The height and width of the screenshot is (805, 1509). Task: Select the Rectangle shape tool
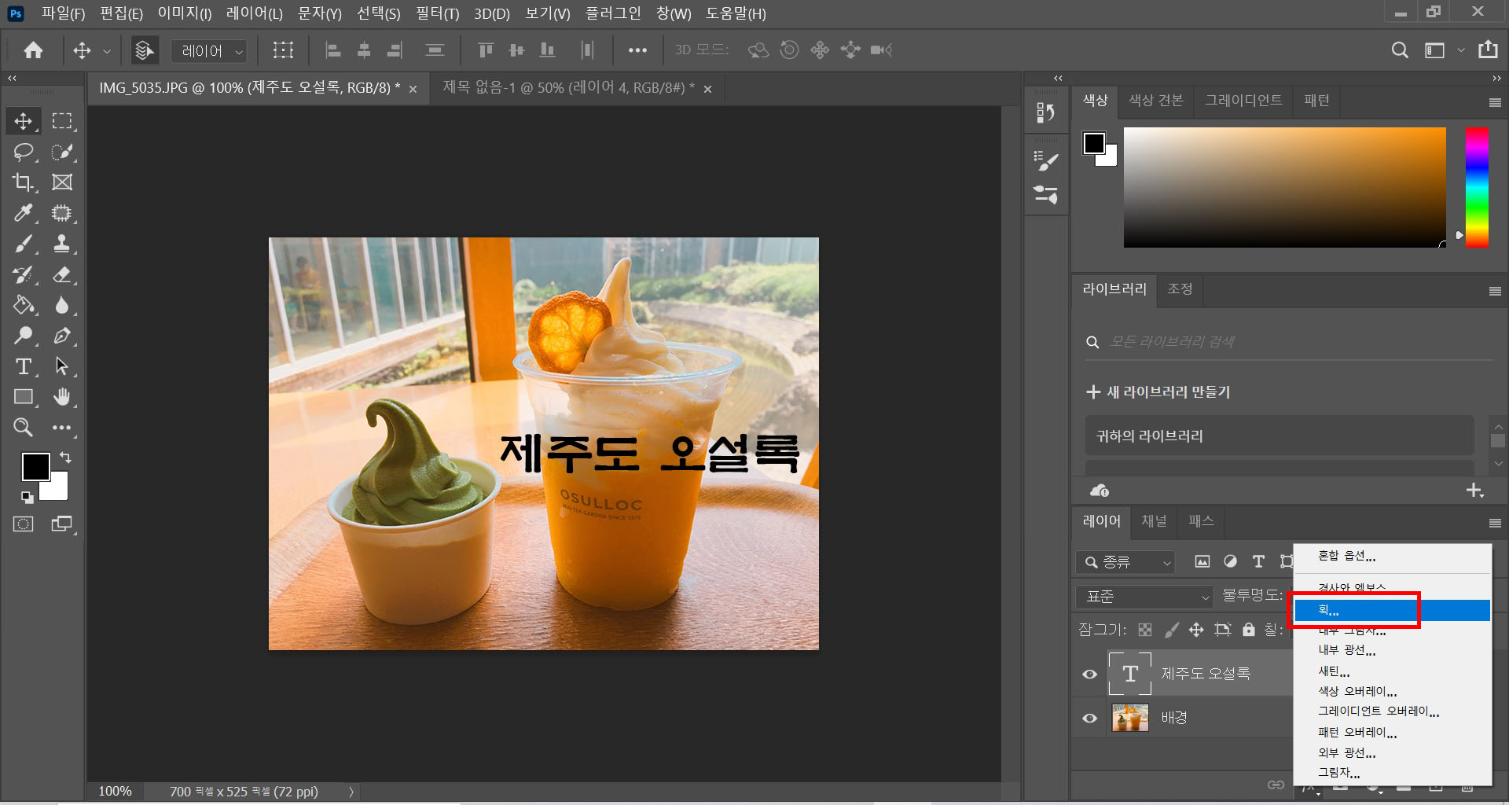coord(23,397)
